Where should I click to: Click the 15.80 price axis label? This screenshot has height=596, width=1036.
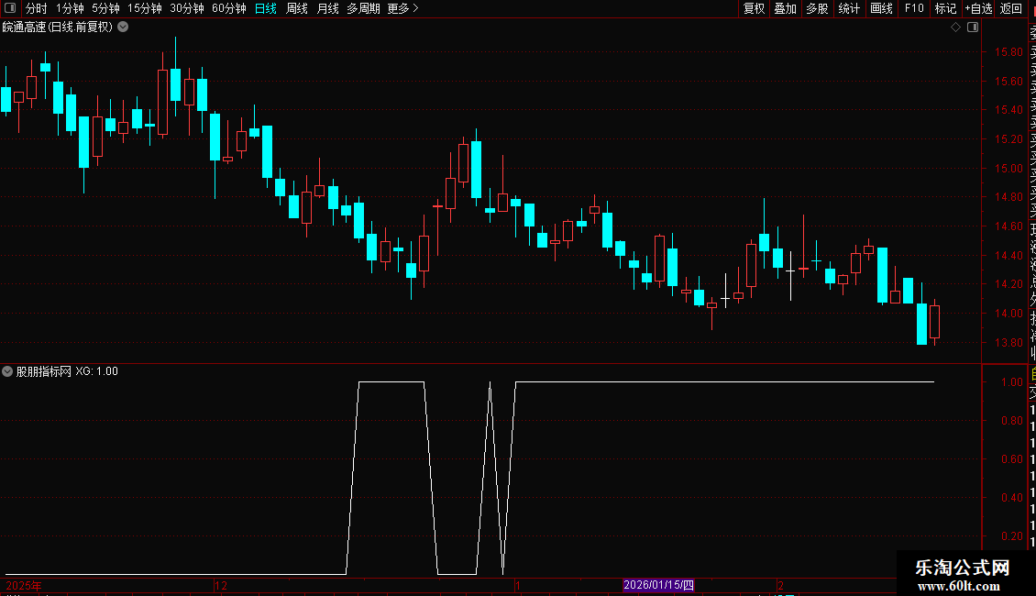tap(1008, 52)
